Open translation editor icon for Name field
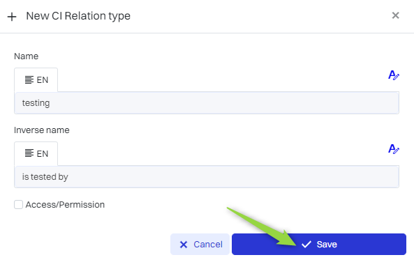Viewport: 414px width, 262px height. (394, 75)
